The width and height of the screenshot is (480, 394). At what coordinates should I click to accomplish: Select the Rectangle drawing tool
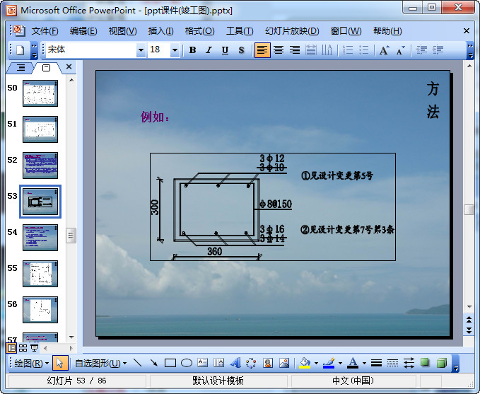pyautogui.click(x=170, y=364)
